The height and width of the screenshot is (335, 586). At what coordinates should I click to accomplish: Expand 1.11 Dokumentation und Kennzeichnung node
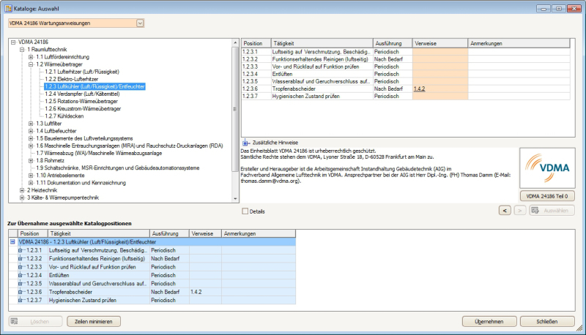[31, 183]
